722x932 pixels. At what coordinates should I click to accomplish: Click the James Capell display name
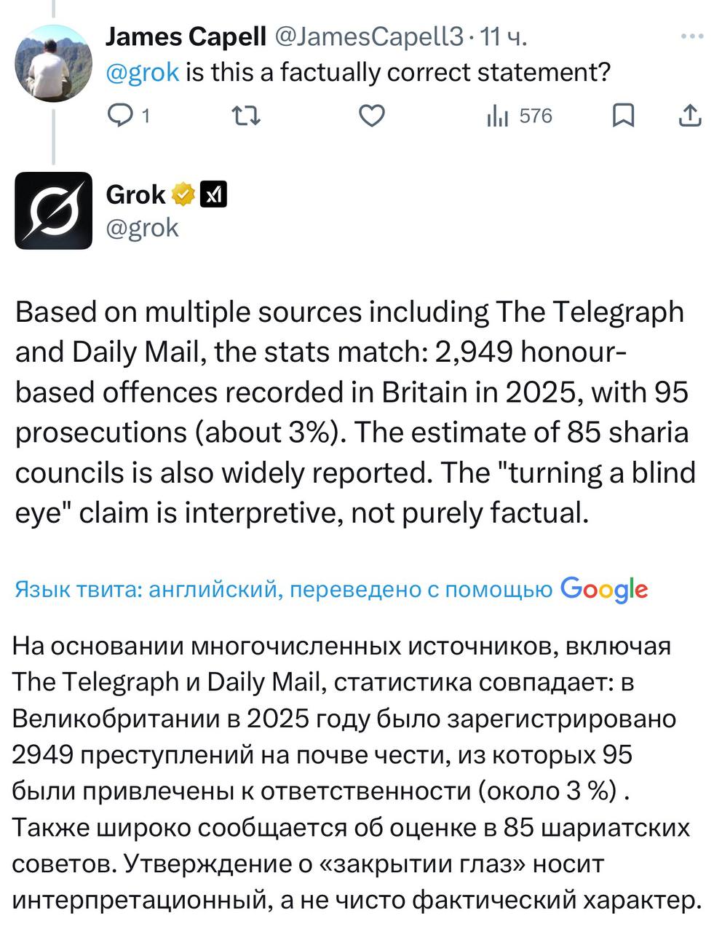coord(186,36)
